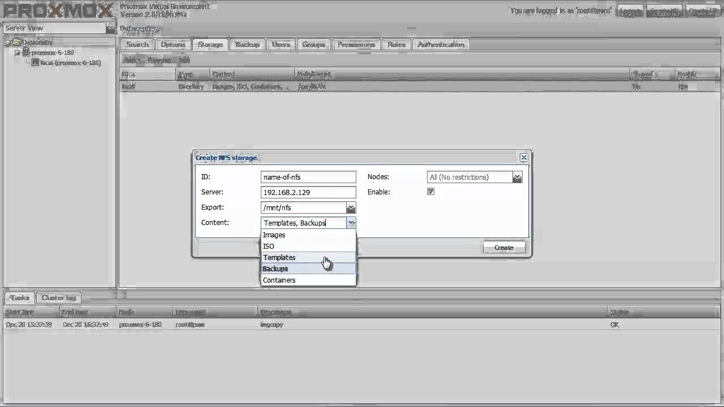
Task: Sort tasks by End Time header
Action: (x=88, y=312)
